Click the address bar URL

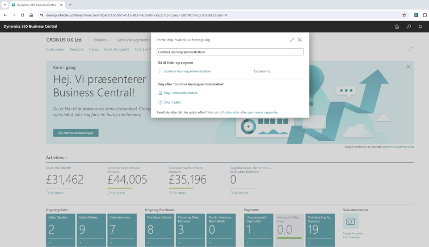pos(136,15)
